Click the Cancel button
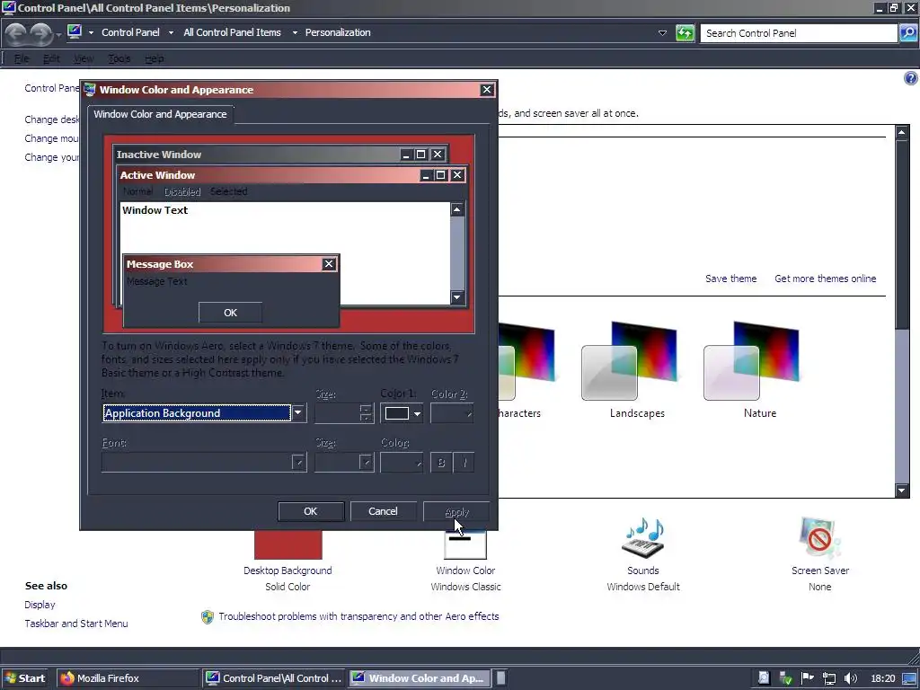 click(x=383, y=511)
